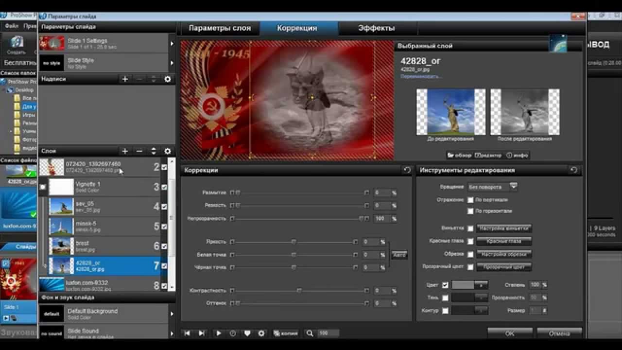
Task: Click the обзор browse button
Action: tap(460, 155)
